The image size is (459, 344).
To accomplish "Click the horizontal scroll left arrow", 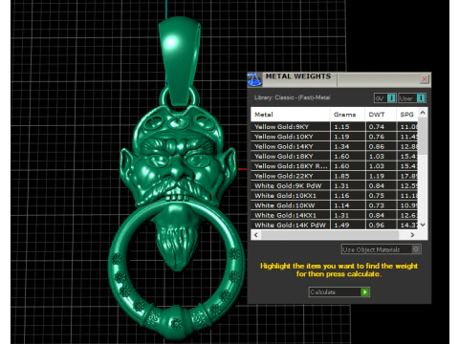I will [255, 235].
